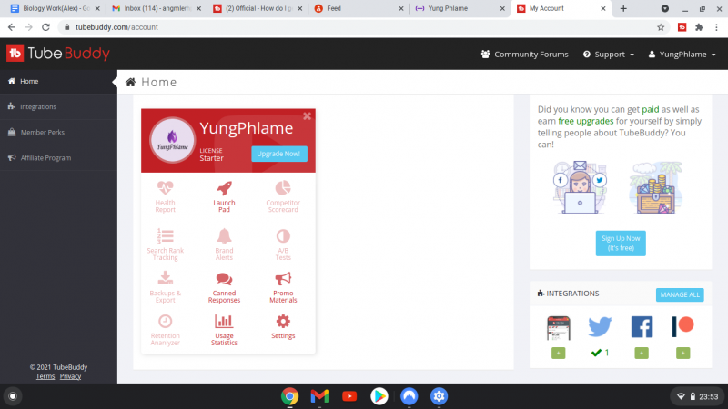Click the Twitter integration icon
The width and height of the screenshot is (728, 409).
pos(600,327)
